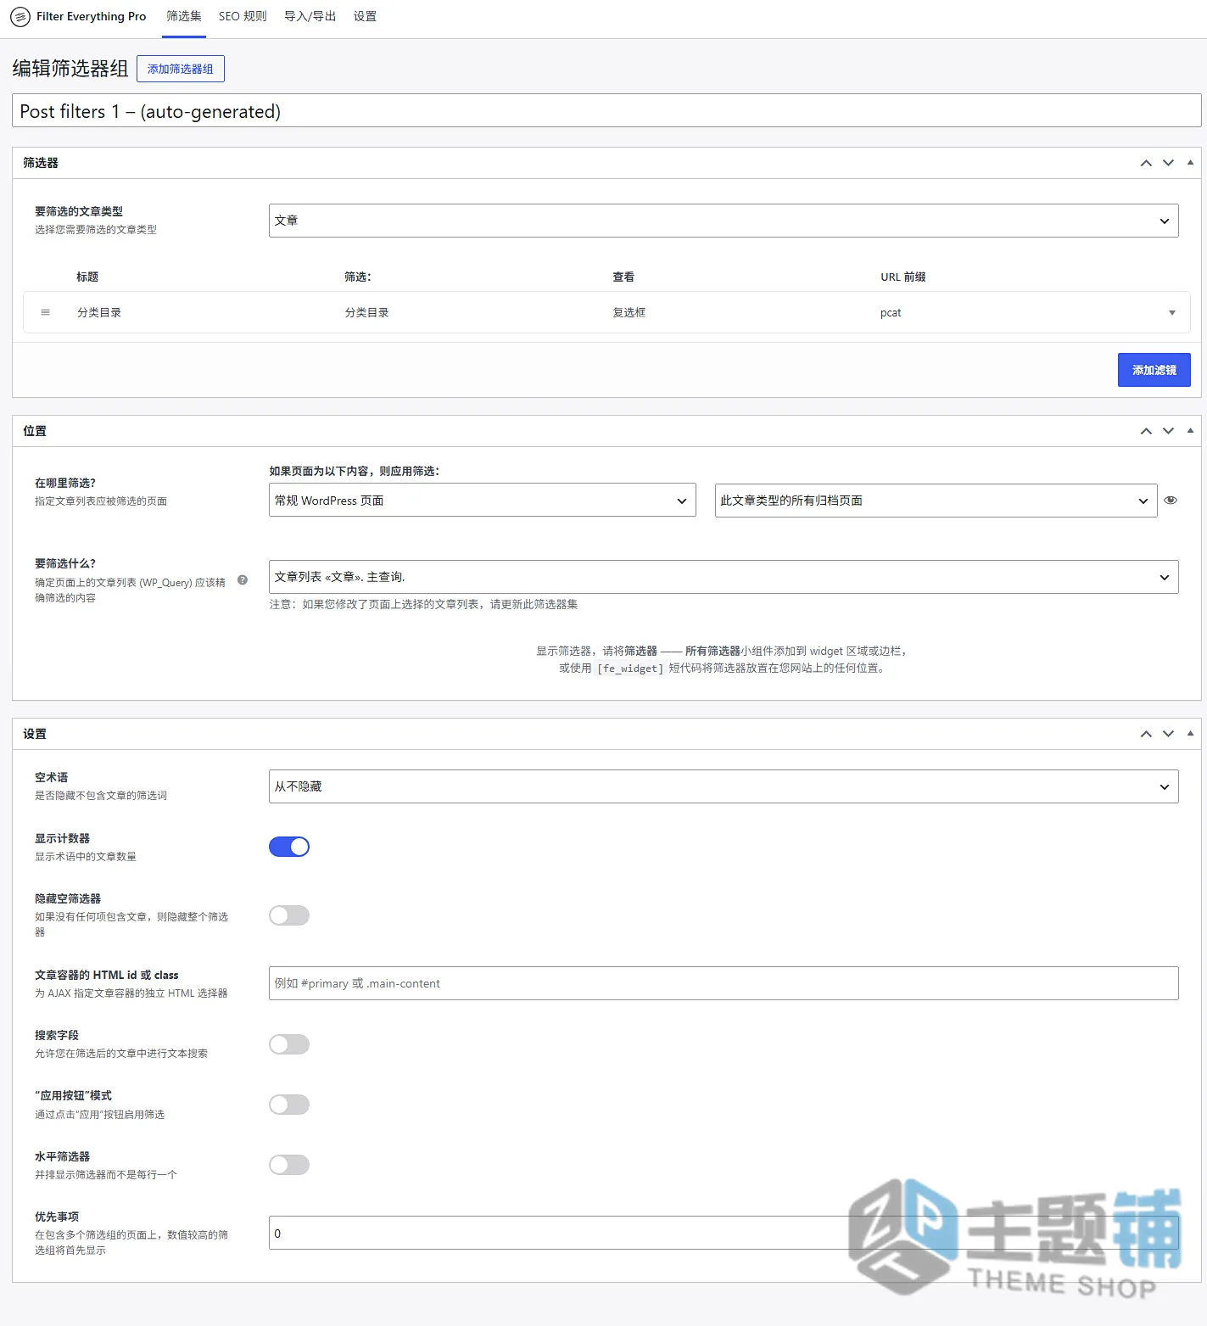This screenshot has height=1326, width=1207.
Task: Move the 设置 panel up with its arrow
Action: 1146,734
